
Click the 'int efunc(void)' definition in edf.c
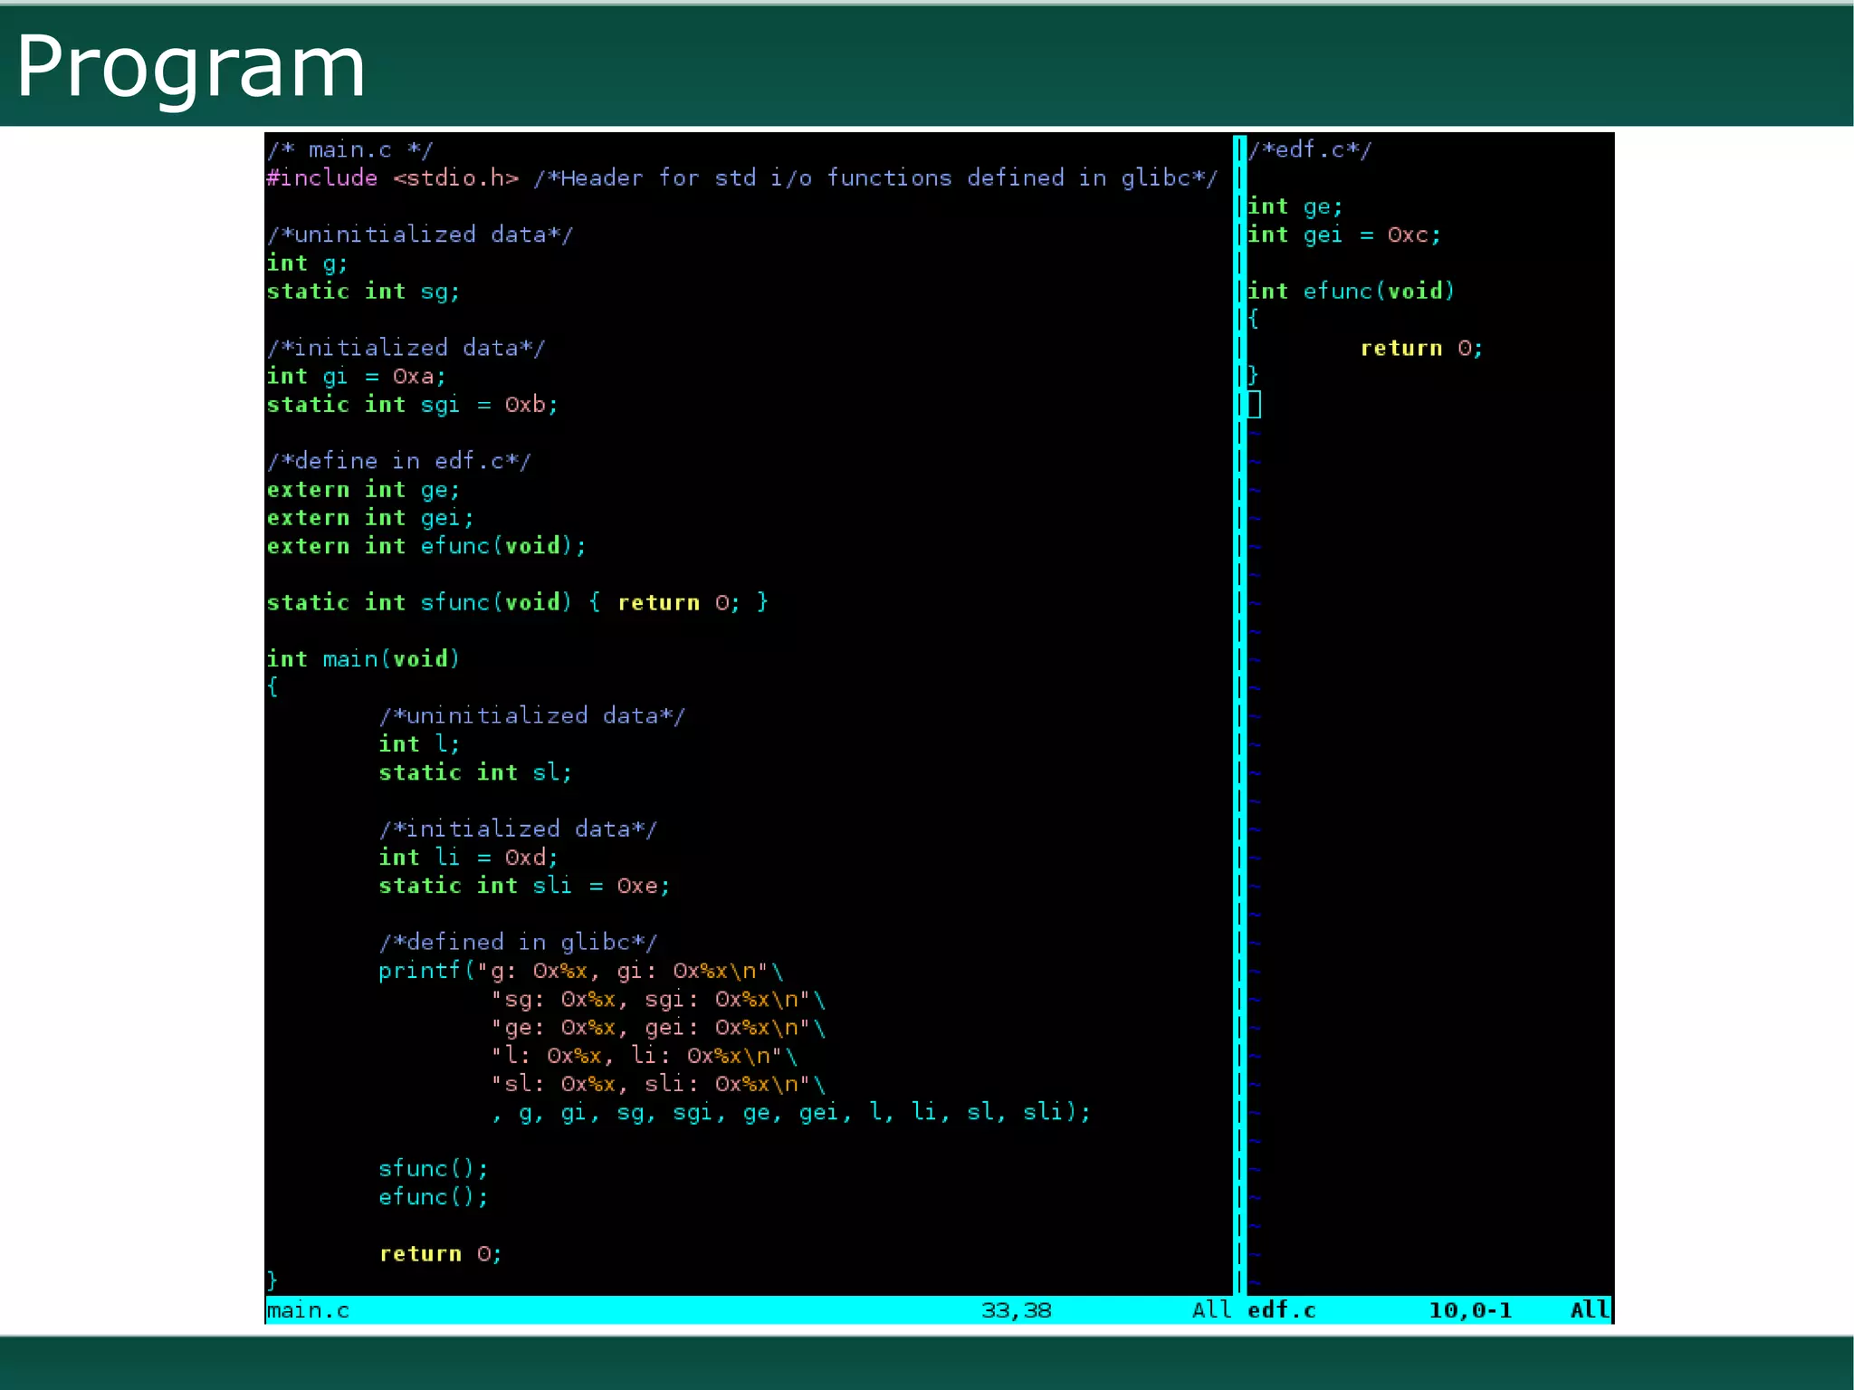(1352, 291)
